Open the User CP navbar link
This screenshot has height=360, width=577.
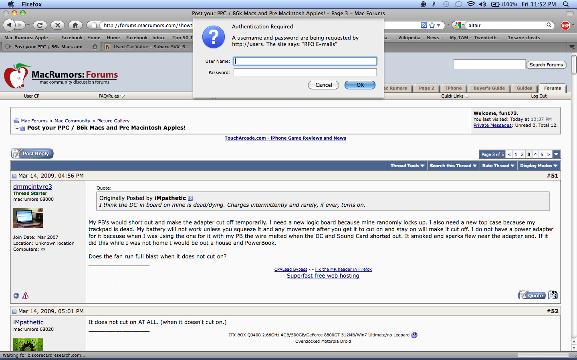pyautogui.click(x=31, y=96)
